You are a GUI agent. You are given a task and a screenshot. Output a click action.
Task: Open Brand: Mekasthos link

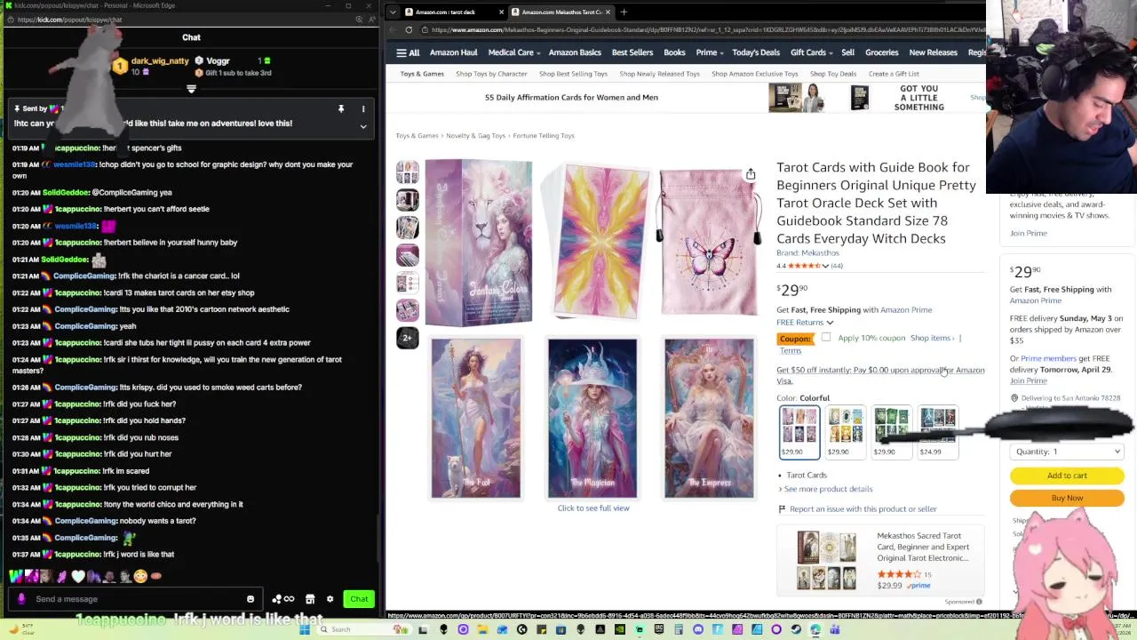click(807, 253)
